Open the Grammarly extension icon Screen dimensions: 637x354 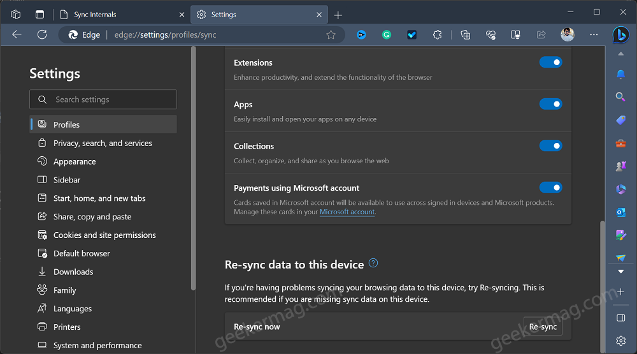click(x=387, y=35)
